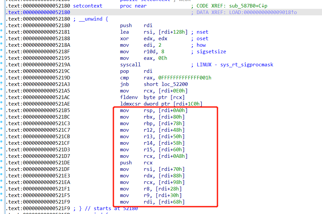Select 'mov rbx, [rdi+80h]' instruction
The image size is (322, 214).
(152, 117)
